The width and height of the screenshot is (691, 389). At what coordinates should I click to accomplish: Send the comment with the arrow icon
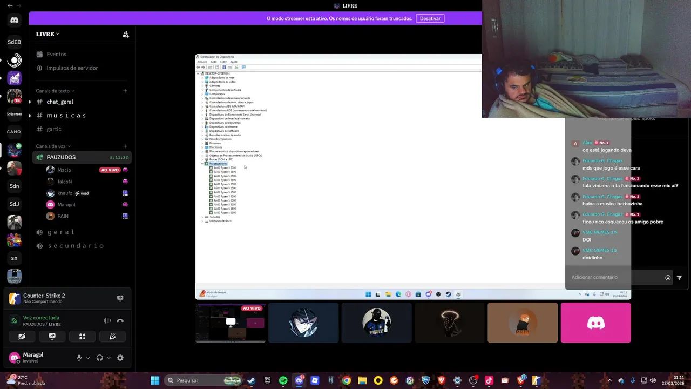pyautogui.click(x=679, y=278)
